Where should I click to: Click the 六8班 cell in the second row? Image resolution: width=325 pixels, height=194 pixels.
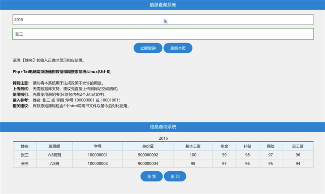click(55, 163)
